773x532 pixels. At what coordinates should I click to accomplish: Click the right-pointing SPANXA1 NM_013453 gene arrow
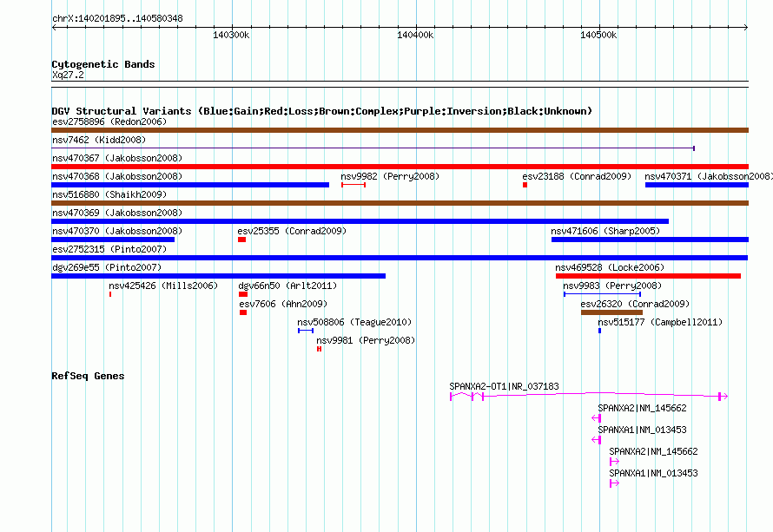coord(614,483)
